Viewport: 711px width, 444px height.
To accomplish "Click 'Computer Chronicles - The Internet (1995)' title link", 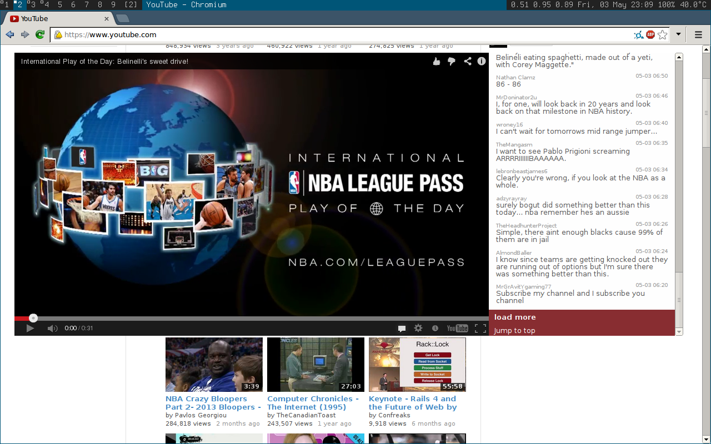I will pyautogui.click(x=313, y=403).
